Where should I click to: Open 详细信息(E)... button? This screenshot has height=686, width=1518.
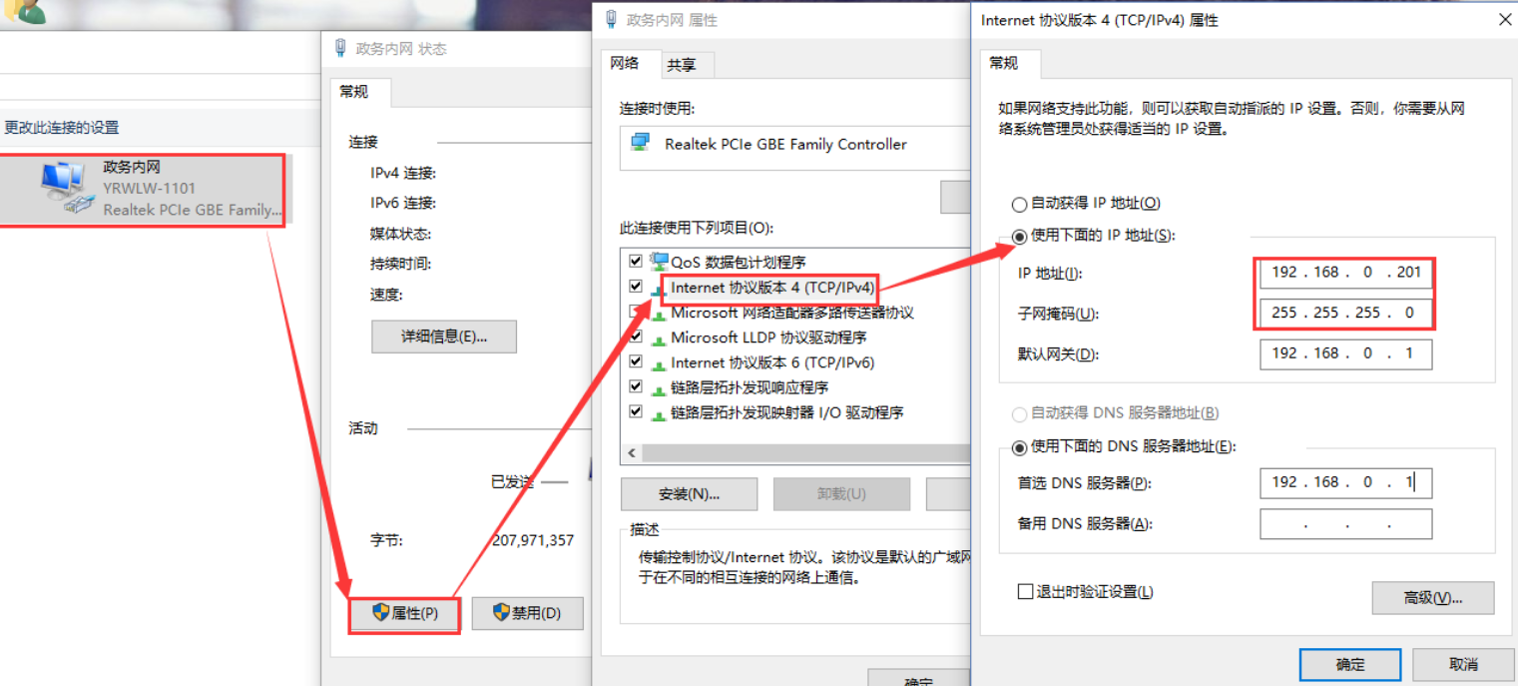pos(444,337)
